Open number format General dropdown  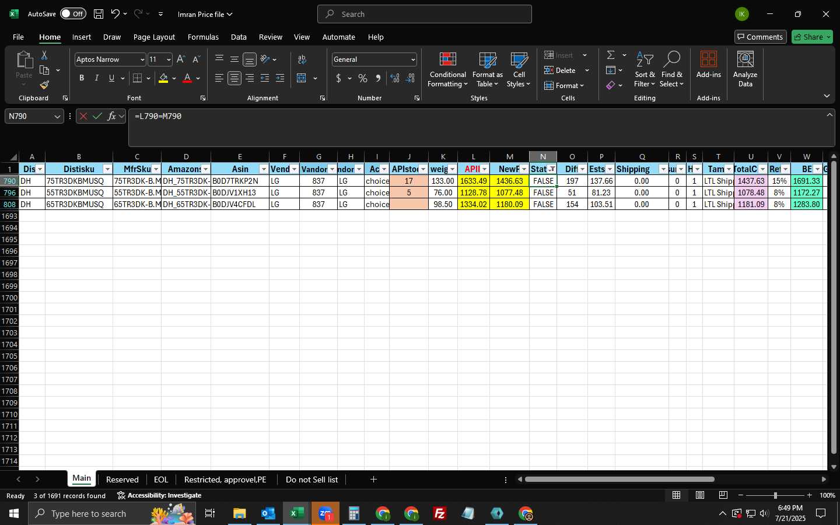point(413,60)
